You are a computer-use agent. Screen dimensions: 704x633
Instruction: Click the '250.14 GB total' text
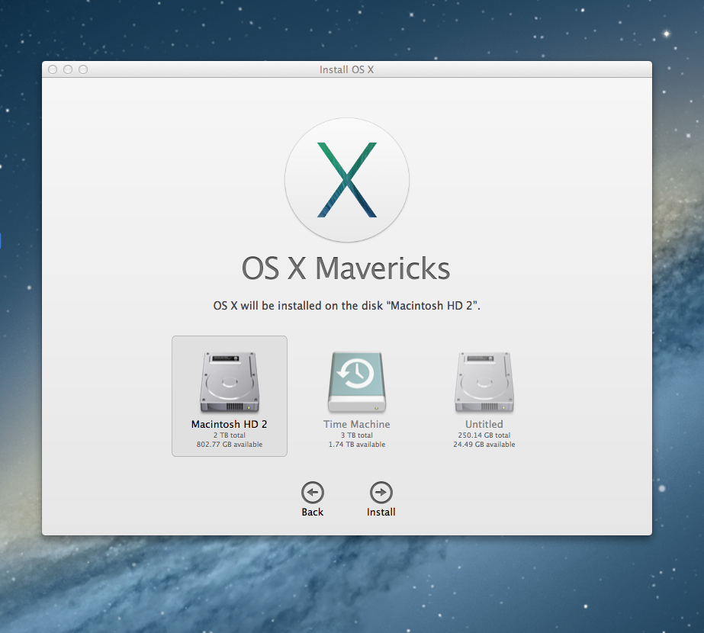point(484,435)
